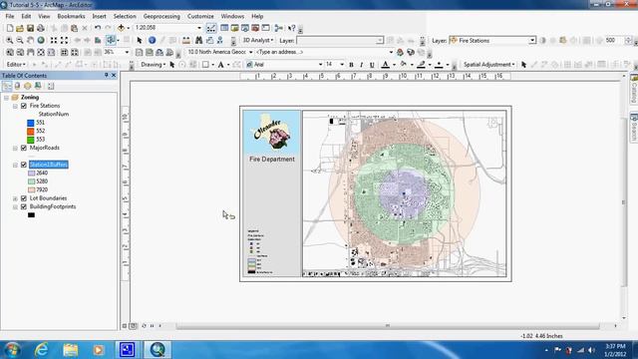Open the Arial font name dropdown

320,65
